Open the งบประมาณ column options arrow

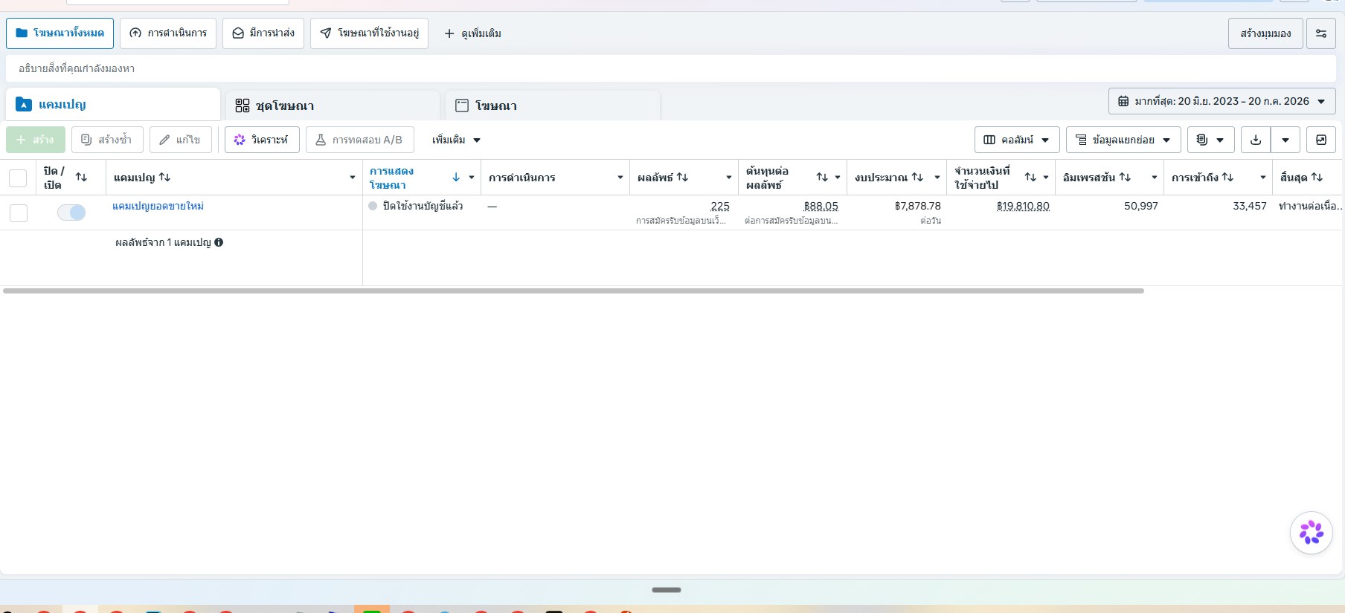[x=937, y=178]
